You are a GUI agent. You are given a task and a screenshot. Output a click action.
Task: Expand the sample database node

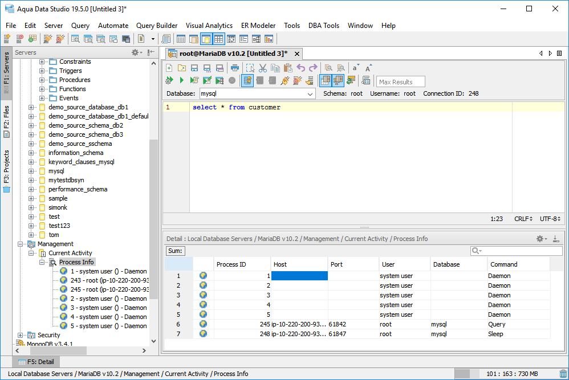click(x=31, y=198)
